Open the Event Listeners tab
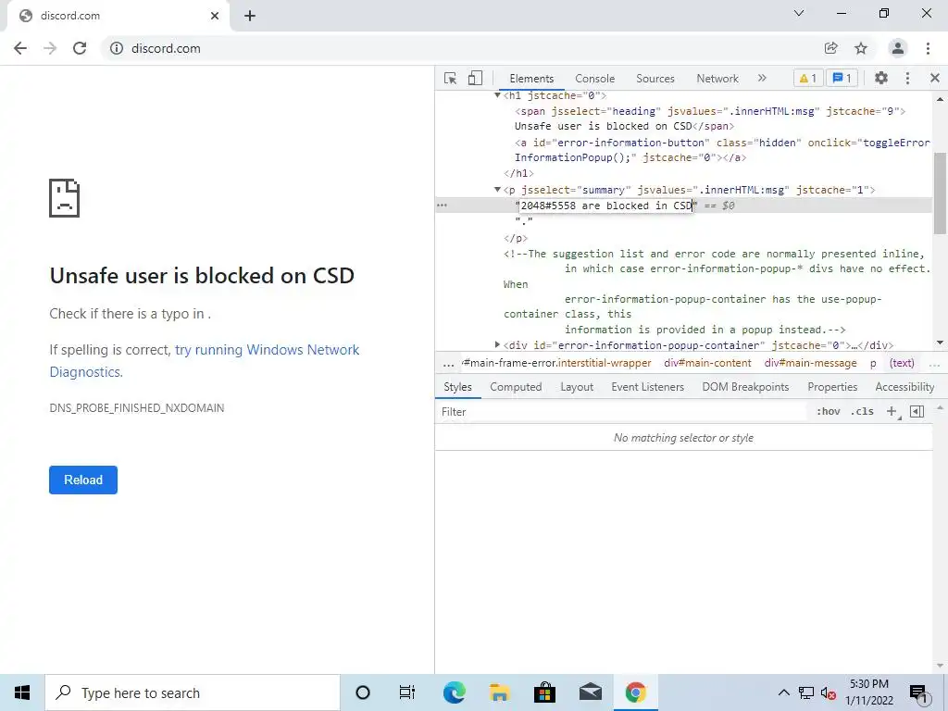 tap(647, 387)
